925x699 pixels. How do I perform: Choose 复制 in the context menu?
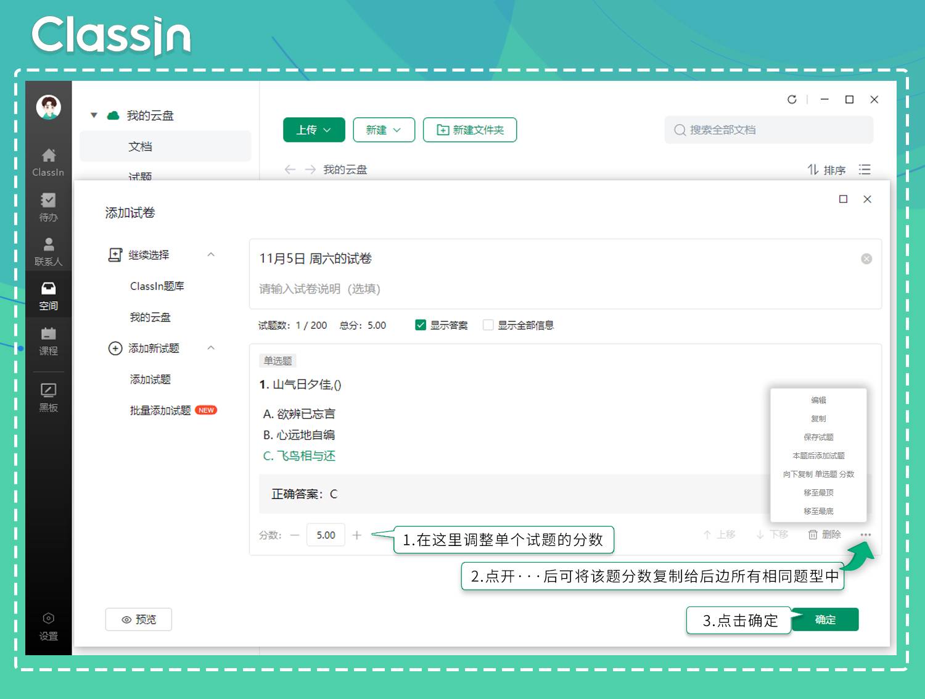[x=818, y=419]
